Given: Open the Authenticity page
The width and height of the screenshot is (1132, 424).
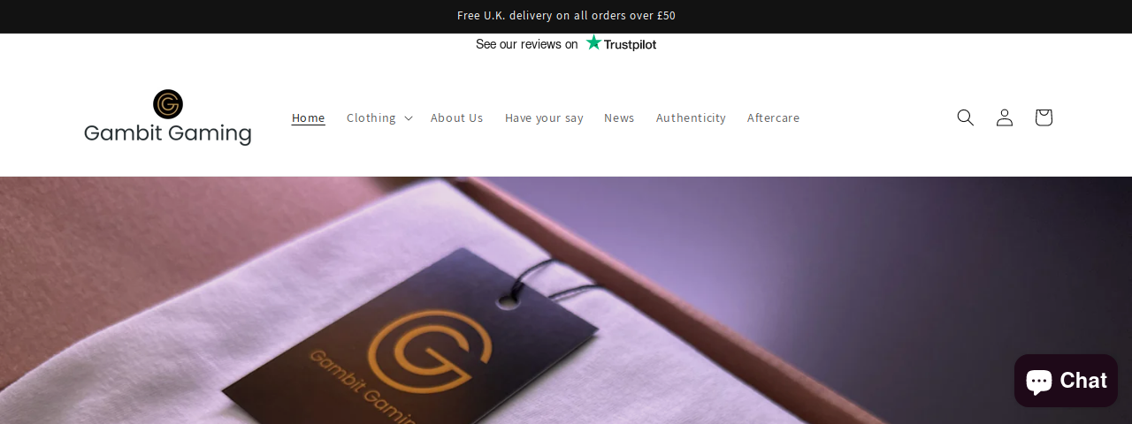Looking at the screenshot, I should click(x=691, y=117).
